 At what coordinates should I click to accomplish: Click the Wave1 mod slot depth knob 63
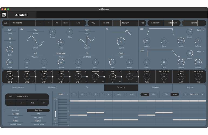[x=10, y=76]
